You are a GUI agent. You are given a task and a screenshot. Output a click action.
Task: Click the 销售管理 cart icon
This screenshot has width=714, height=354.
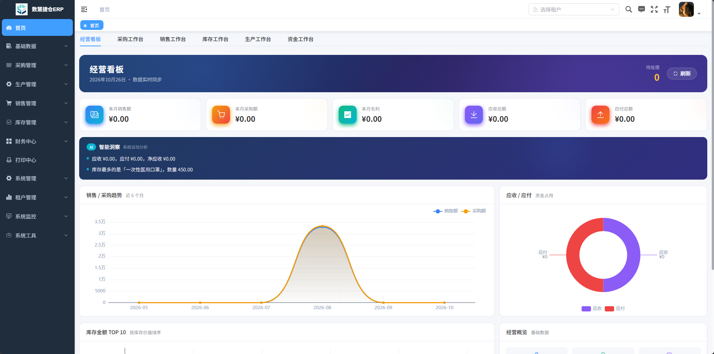[9, 103]
